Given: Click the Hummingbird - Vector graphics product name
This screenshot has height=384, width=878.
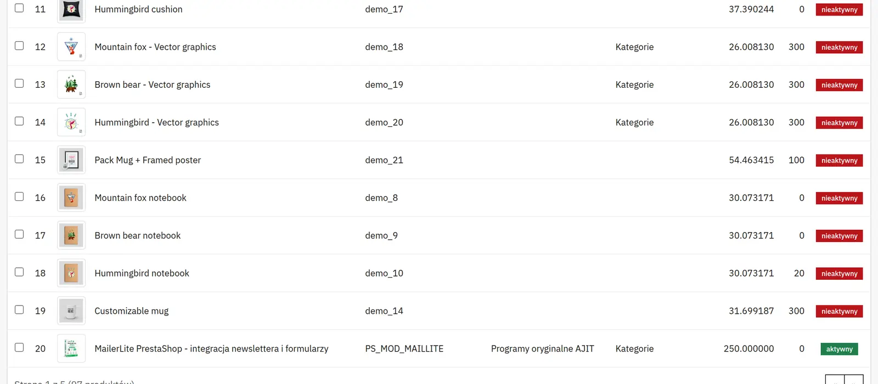Looking at the screenshot, I should 156,122.
